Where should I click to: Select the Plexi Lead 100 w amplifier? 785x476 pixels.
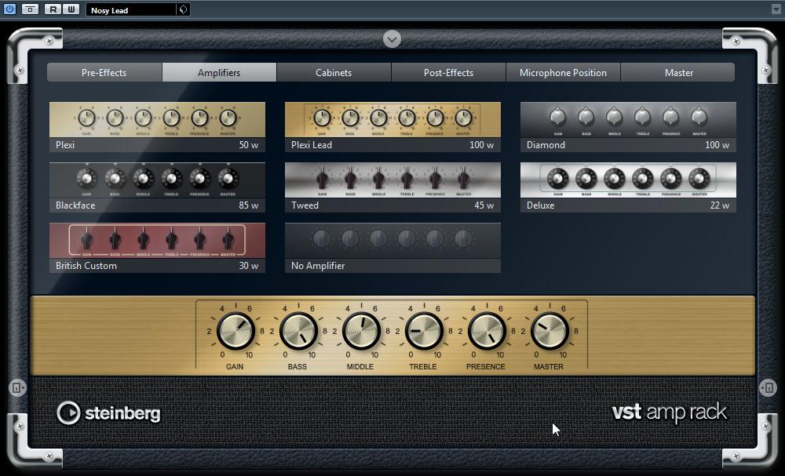coord(392,127)
